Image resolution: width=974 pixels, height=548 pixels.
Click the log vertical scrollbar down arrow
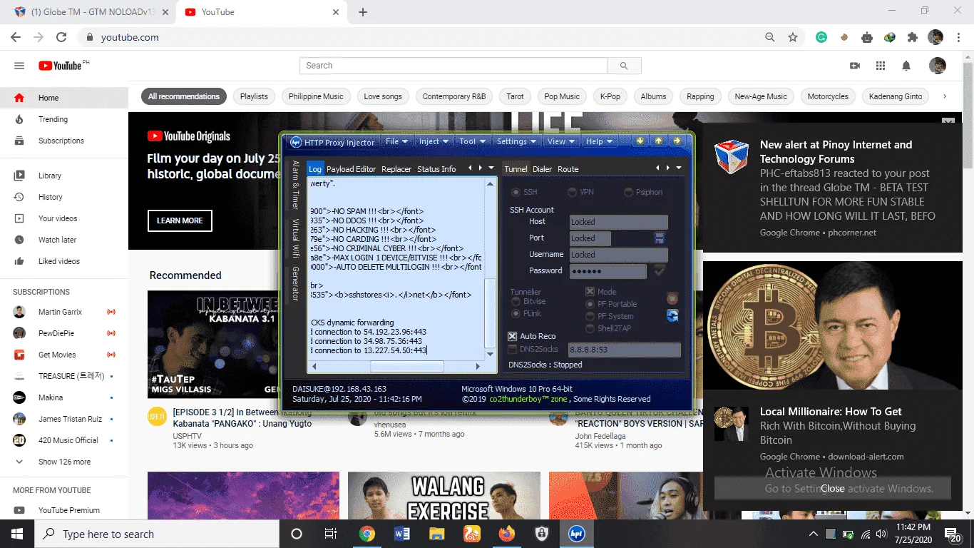point(490,355)
